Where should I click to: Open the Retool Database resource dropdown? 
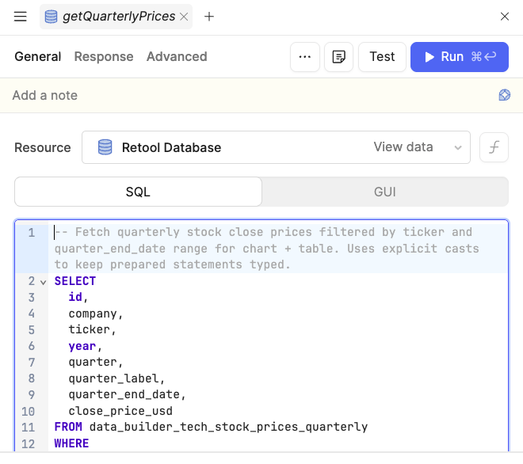click(276, 147)
